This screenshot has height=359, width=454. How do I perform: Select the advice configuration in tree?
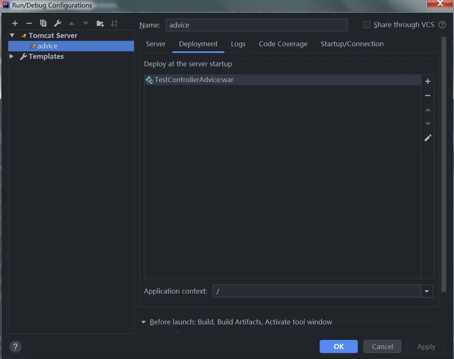pos(71,46)
